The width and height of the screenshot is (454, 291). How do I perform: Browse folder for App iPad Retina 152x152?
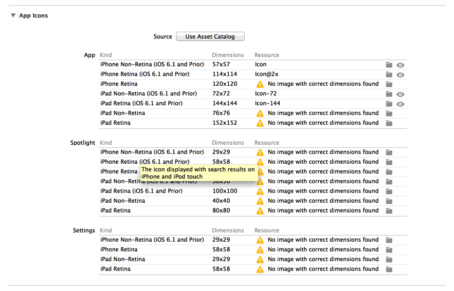coord(389,123)
